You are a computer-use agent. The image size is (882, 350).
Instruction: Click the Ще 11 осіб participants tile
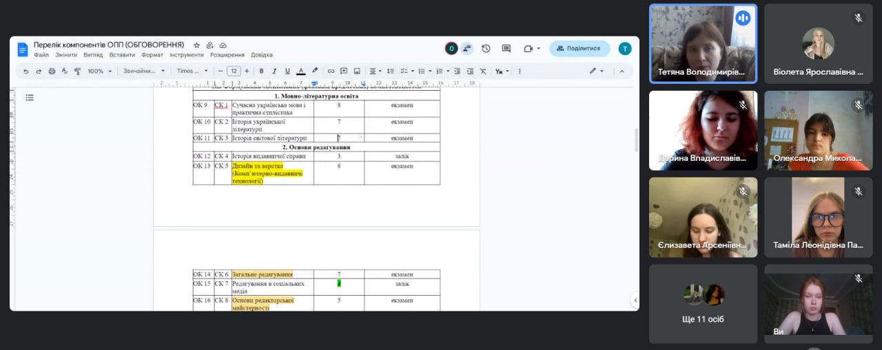click(x=703, y=304)
